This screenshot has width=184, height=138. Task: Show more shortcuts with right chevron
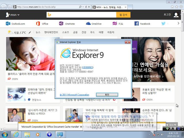178,23
